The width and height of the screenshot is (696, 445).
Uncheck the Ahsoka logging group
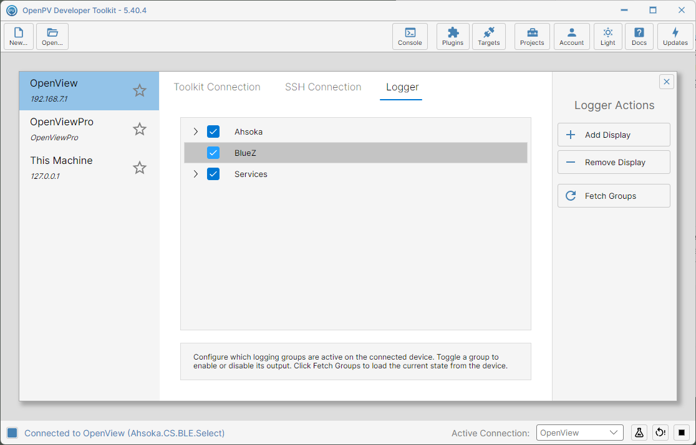(x=213, y=132)
